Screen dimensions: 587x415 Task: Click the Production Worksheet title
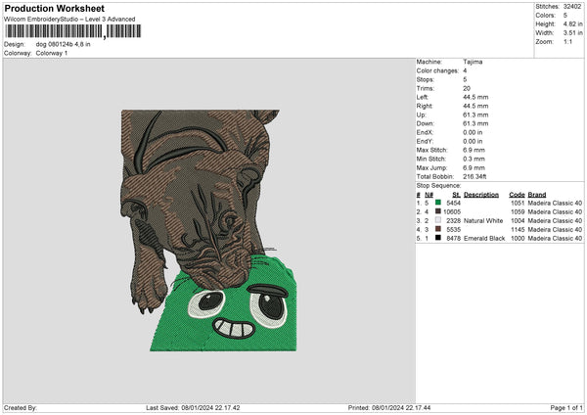click(x=55, y=8)
